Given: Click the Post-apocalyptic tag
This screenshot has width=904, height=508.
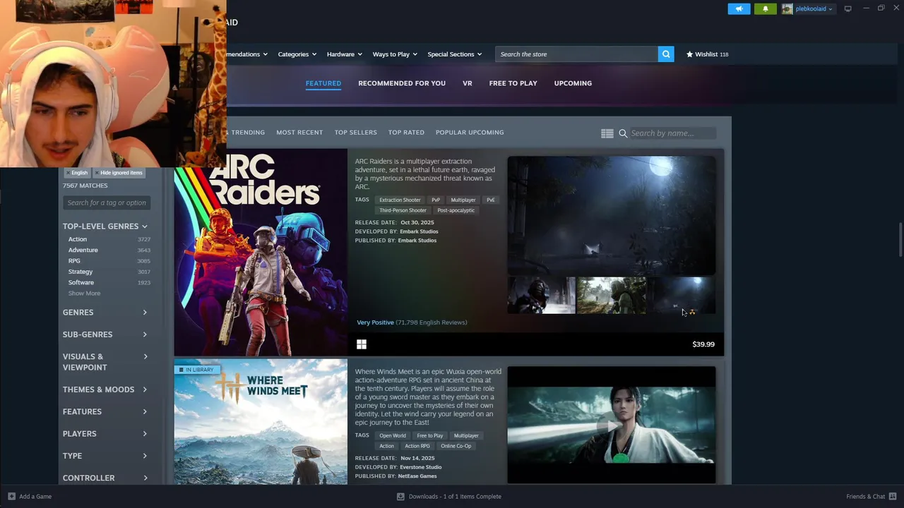Looking at the screenshot, I should click(456, 210).
